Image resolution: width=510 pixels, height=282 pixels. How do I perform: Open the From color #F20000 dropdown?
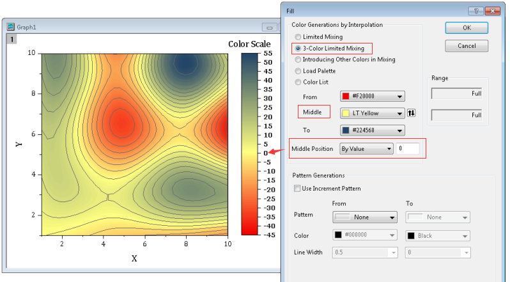click(x=373, y=97)
